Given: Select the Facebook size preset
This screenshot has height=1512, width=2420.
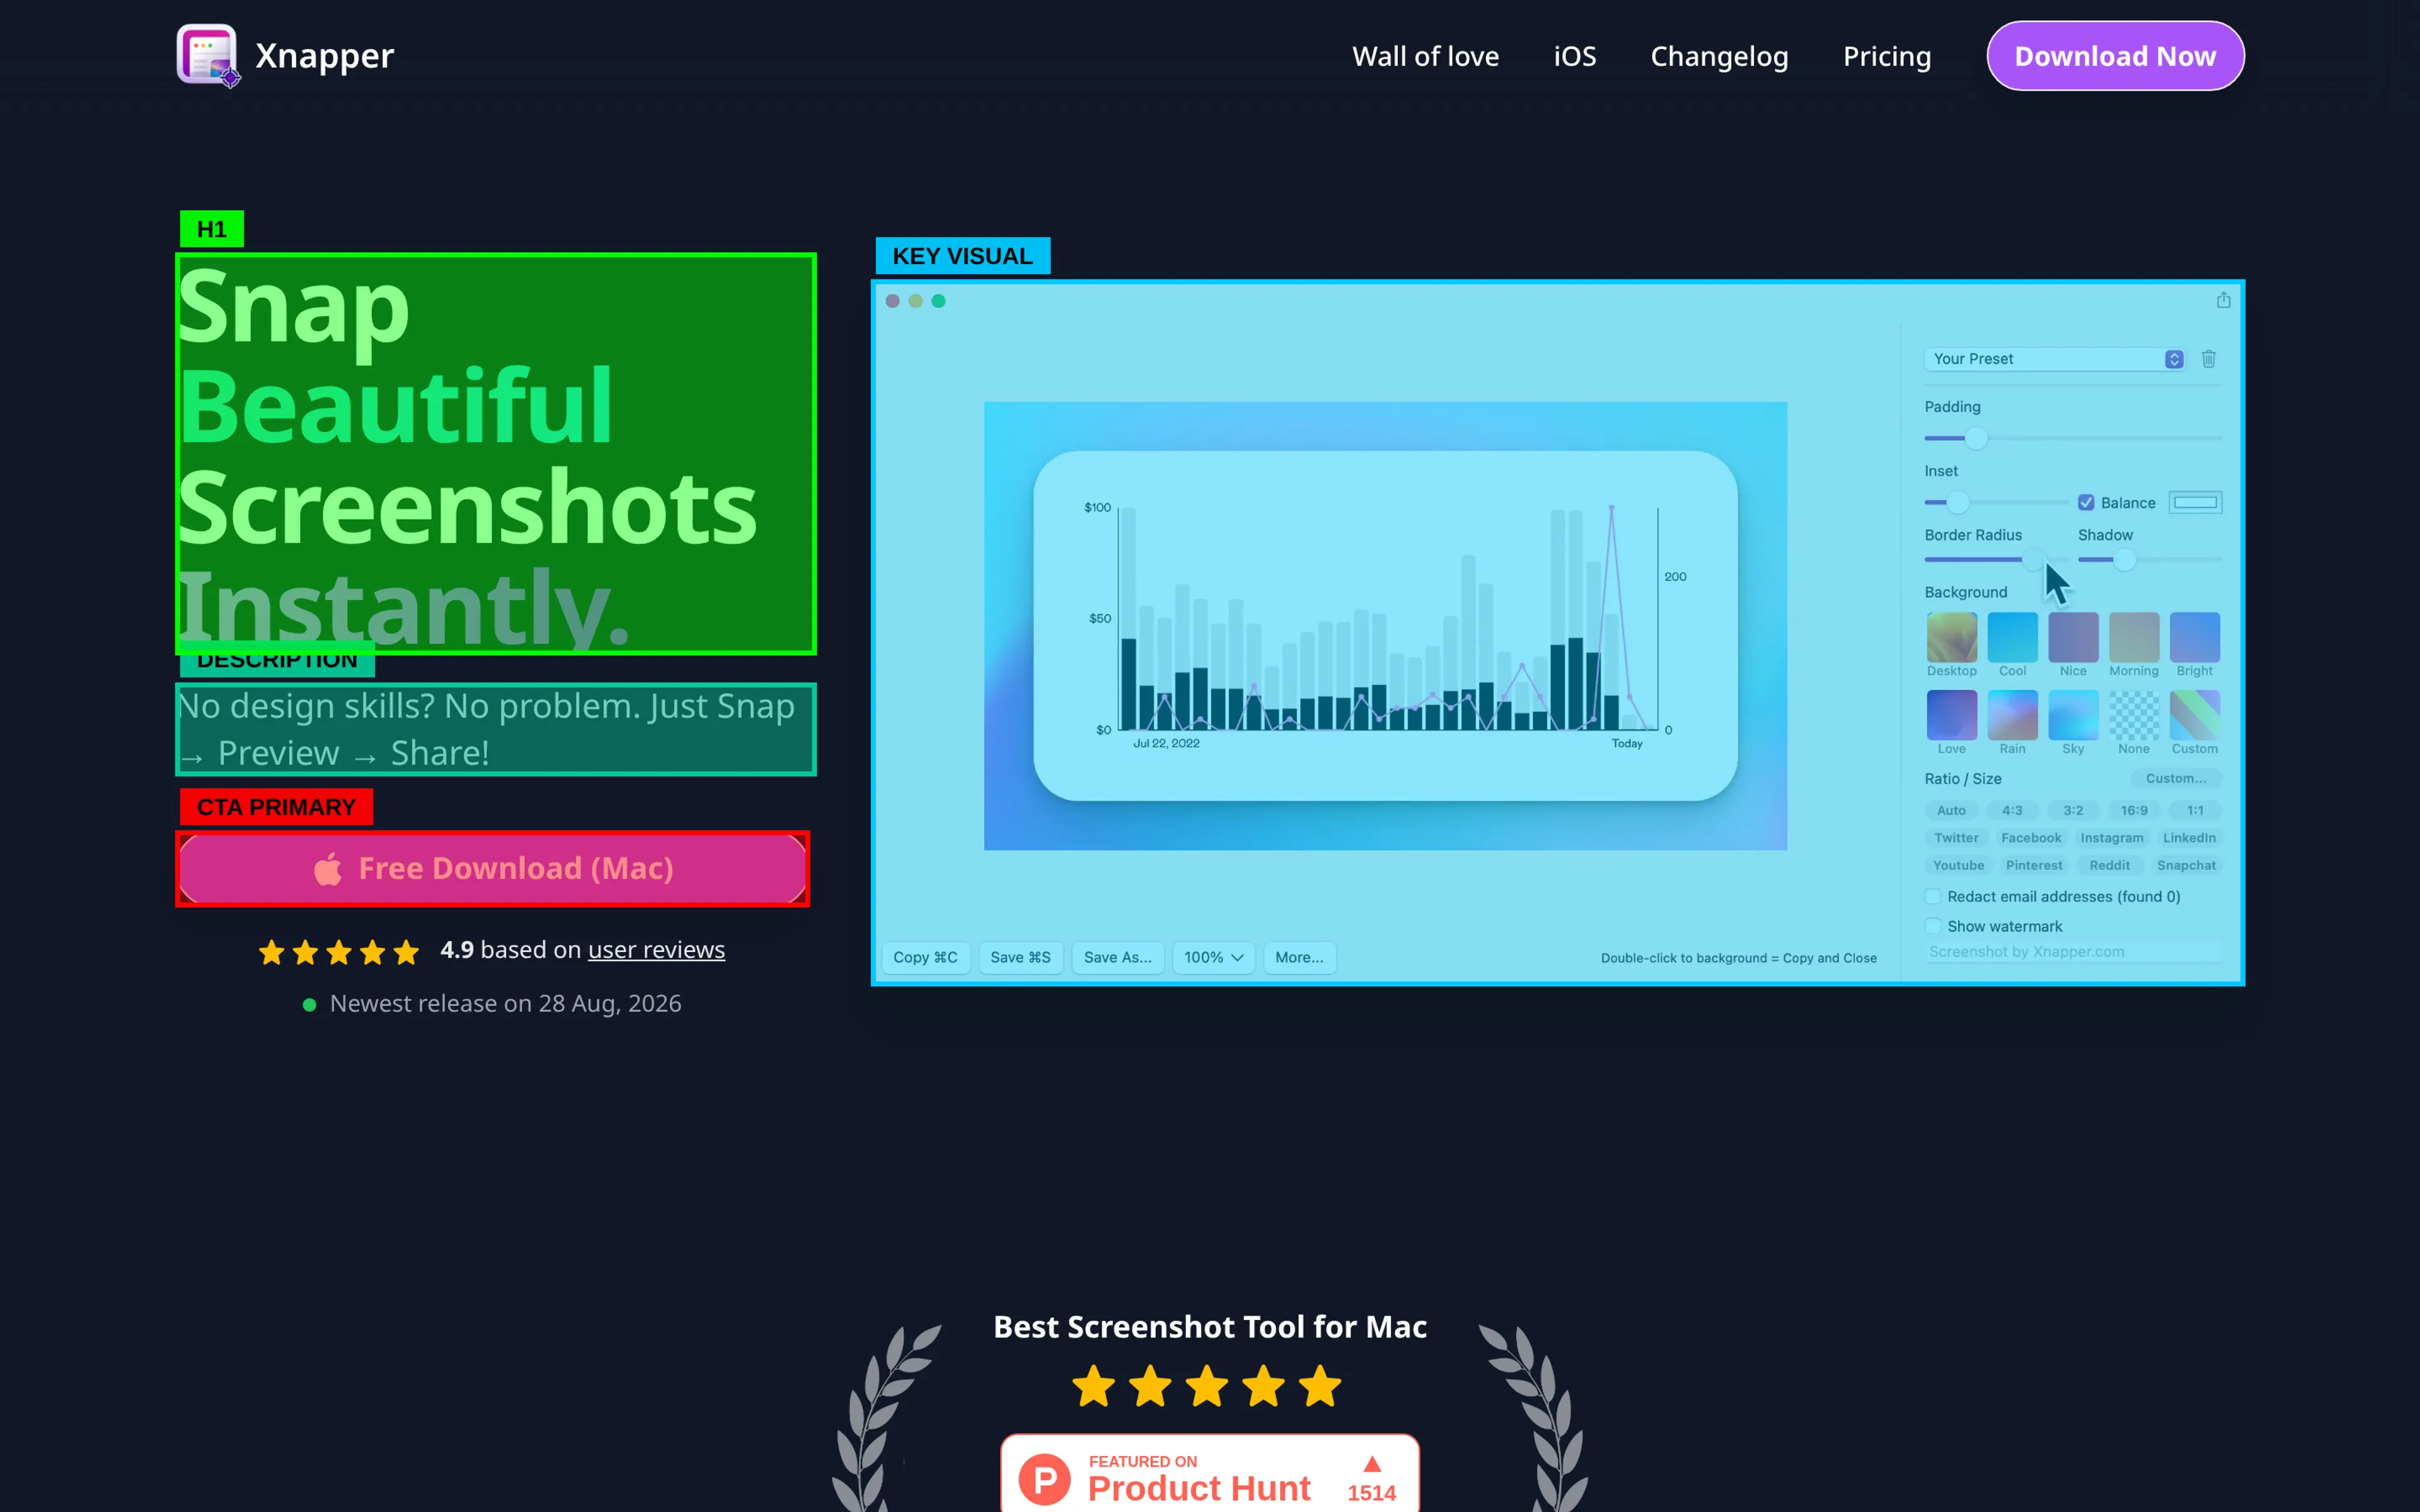Looking at the screenshot, I should tap(2031, 838).
